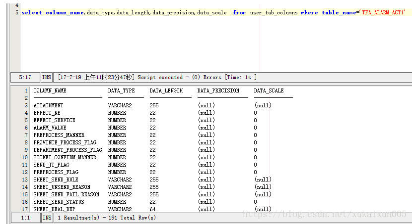Viewport: 412px width, 224px height.
Task: Click the 'where' keyword in the query
Action: pos(309,12)
